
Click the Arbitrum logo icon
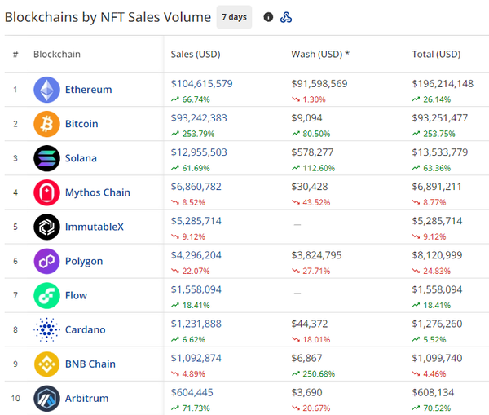46,398
